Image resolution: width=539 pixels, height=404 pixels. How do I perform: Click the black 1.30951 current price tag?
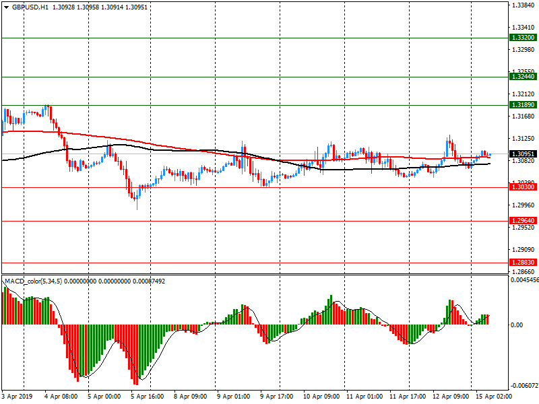click(x=523, y=154)
